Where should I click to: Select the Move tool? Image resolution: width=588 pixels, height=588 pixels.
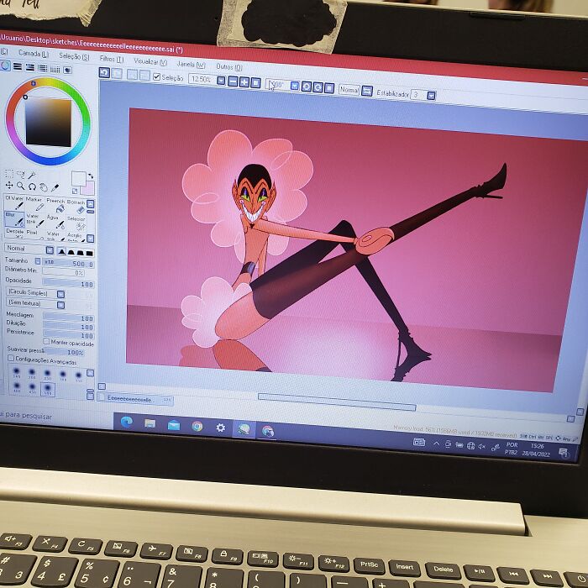pos(8,186)
